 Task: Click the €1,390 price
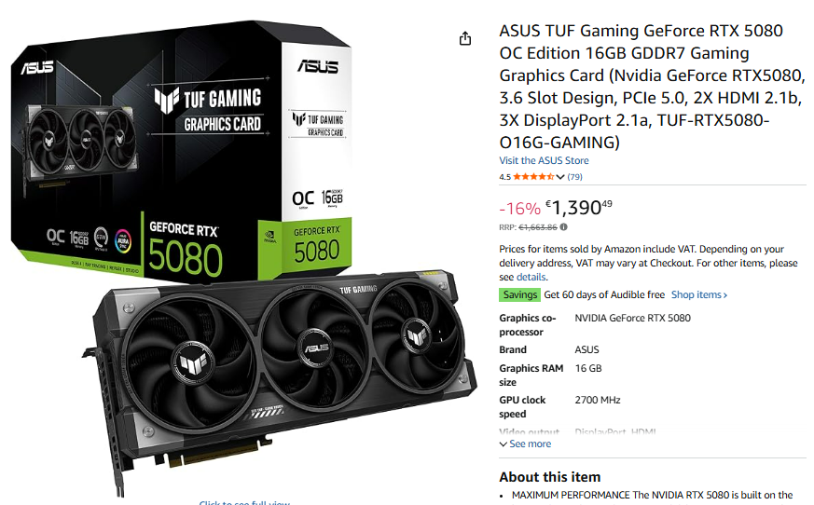point(579,208)
